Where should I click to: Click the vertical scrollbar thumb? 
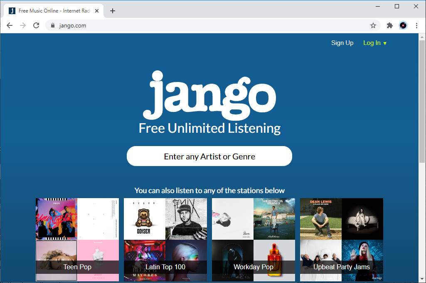[422, 102]
